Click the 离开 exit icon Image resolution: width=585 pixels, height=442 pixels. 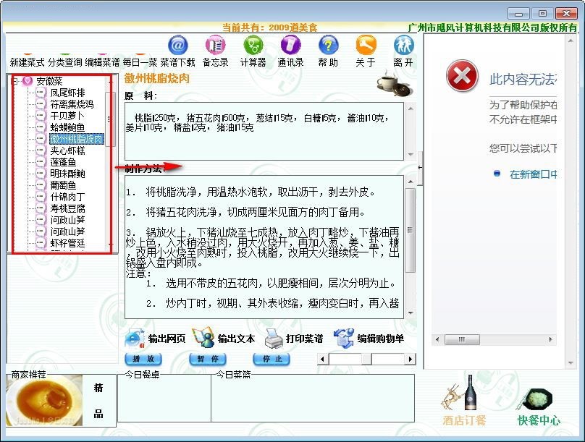point(403,46)
